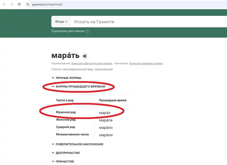
Task: Open Большой толковый словарь link
Action: pyautogui.click(x=146, y=64)
